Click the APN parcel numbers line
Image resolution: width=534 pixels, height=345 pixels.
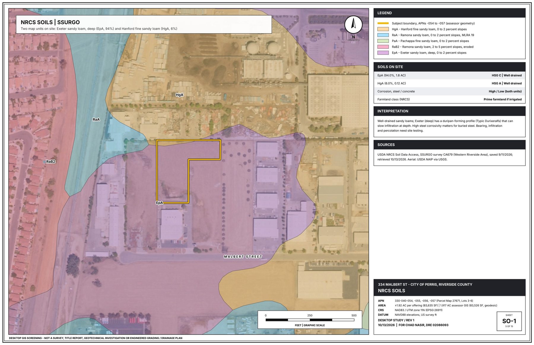pos(425,301)
